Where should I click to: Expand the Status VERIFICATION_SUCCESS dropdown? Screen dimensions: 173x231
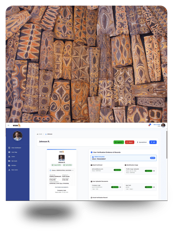[x=61, y=170]
